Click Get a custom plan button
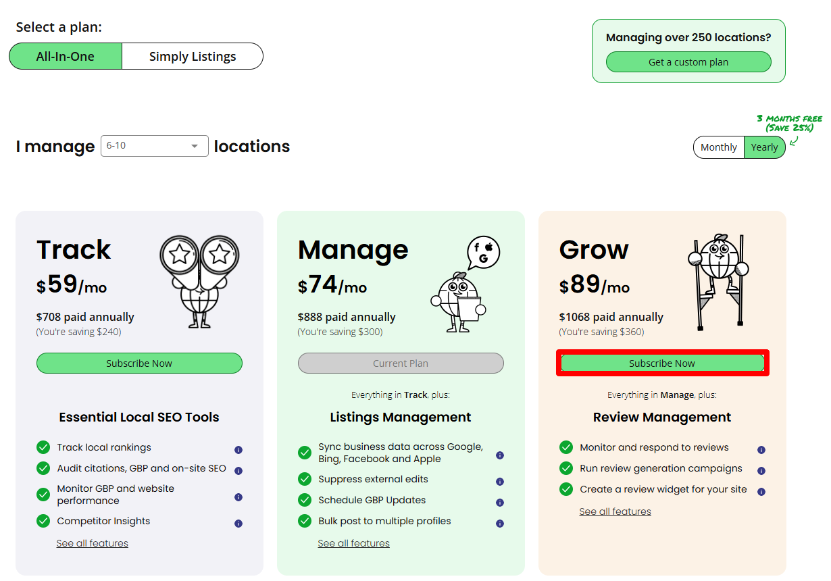 (x=688, y=61)
